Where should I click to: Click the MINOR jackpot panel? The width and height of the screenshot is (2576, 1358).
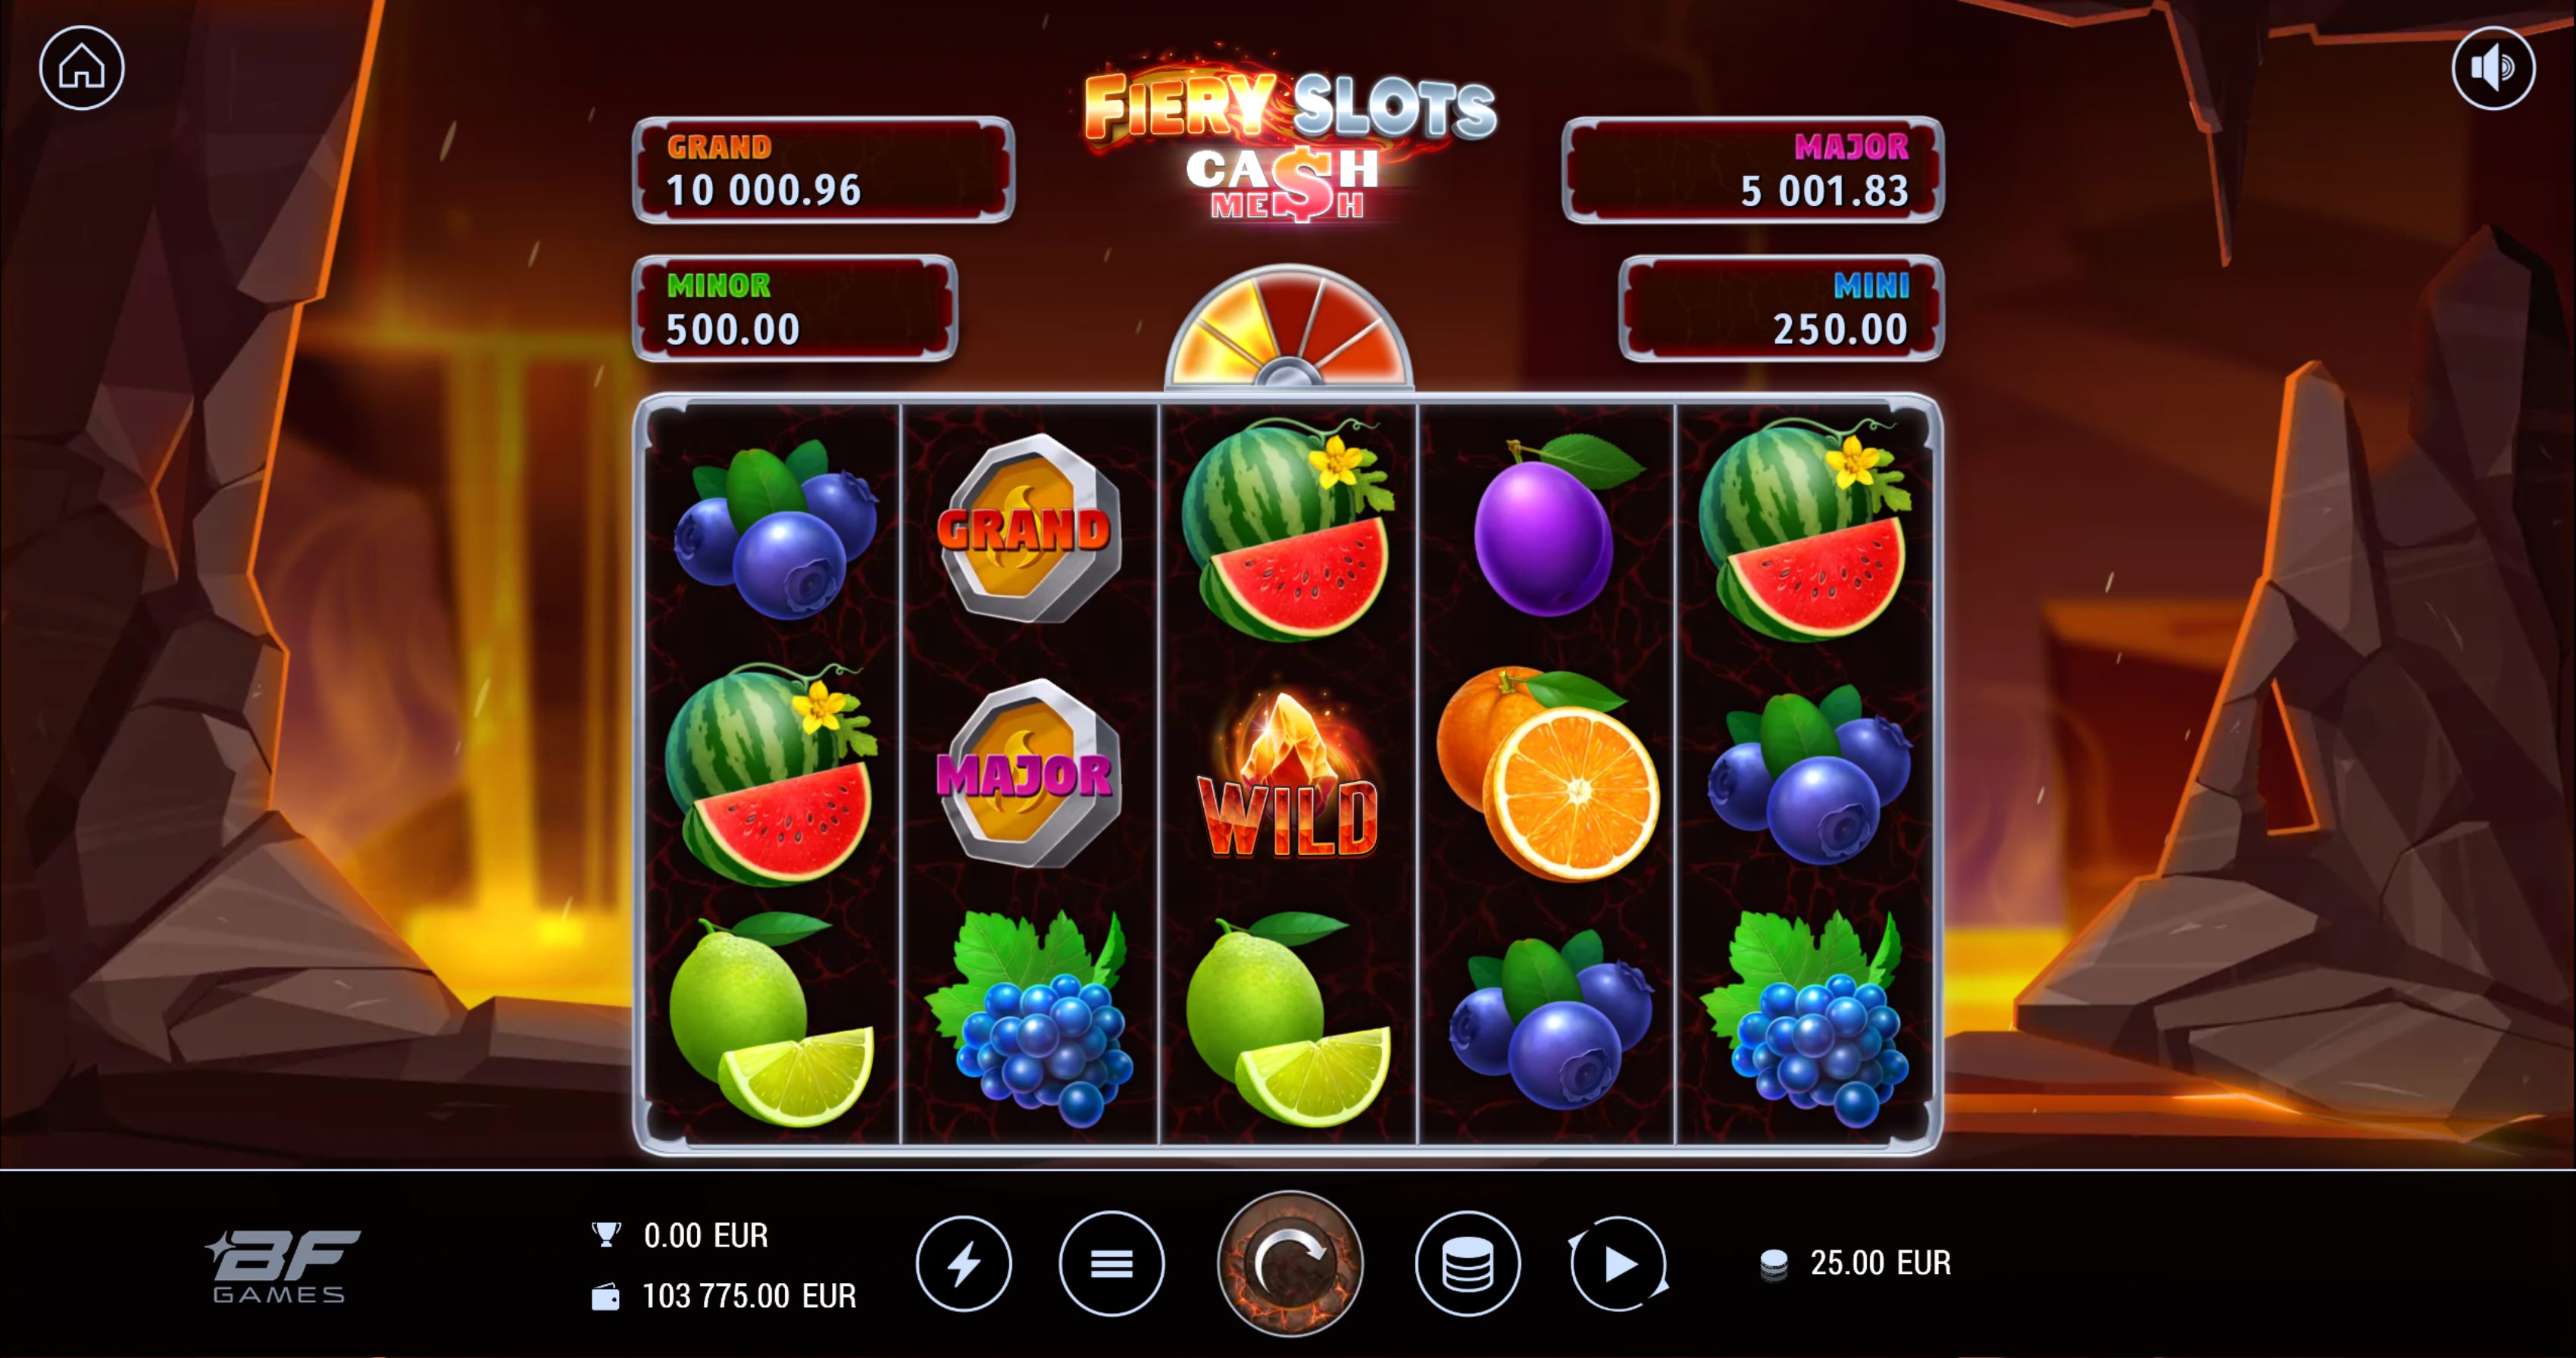coord(795,308)
